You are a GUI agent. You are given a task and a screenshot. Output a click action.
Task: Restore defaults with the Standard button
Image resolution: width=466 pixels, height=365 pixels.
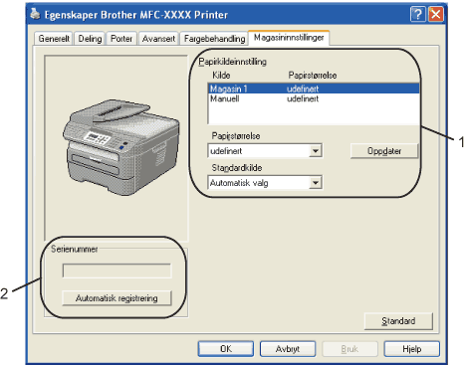398,321
